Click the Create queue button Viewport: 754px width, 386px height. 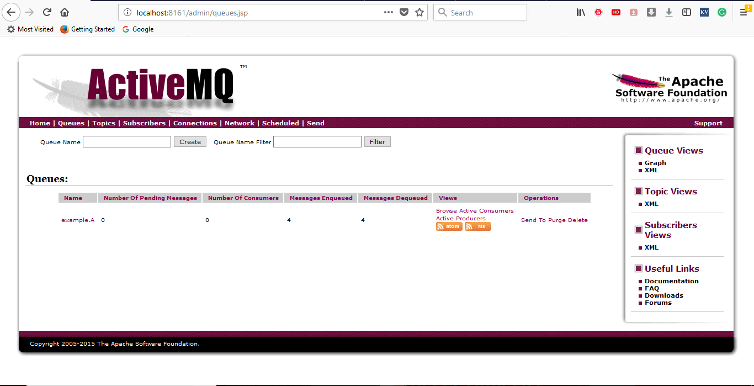click(x=190, y=142)
